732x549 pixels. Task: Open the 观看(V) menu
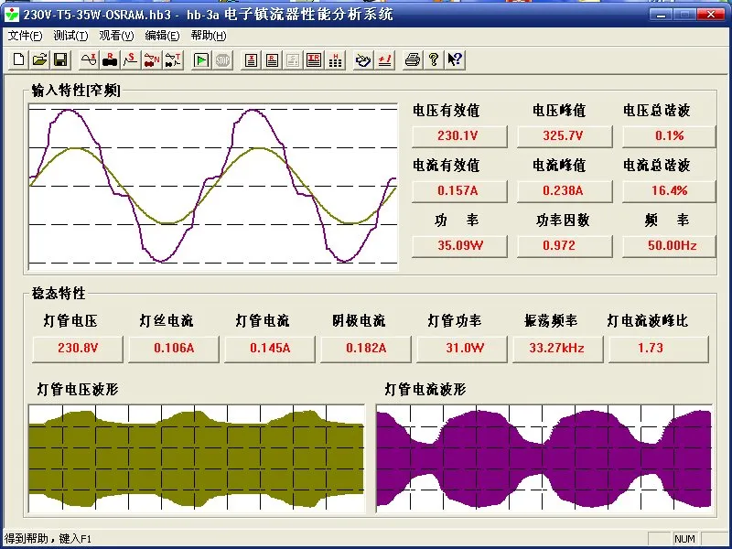click(x=116, y=36)
